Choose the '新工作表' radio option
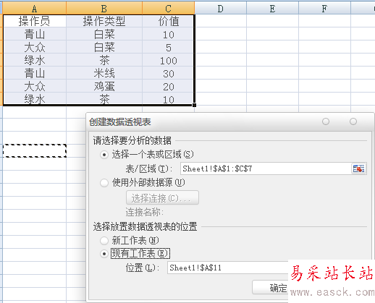Viewport: 375px width, 303px height. point(104,240)
